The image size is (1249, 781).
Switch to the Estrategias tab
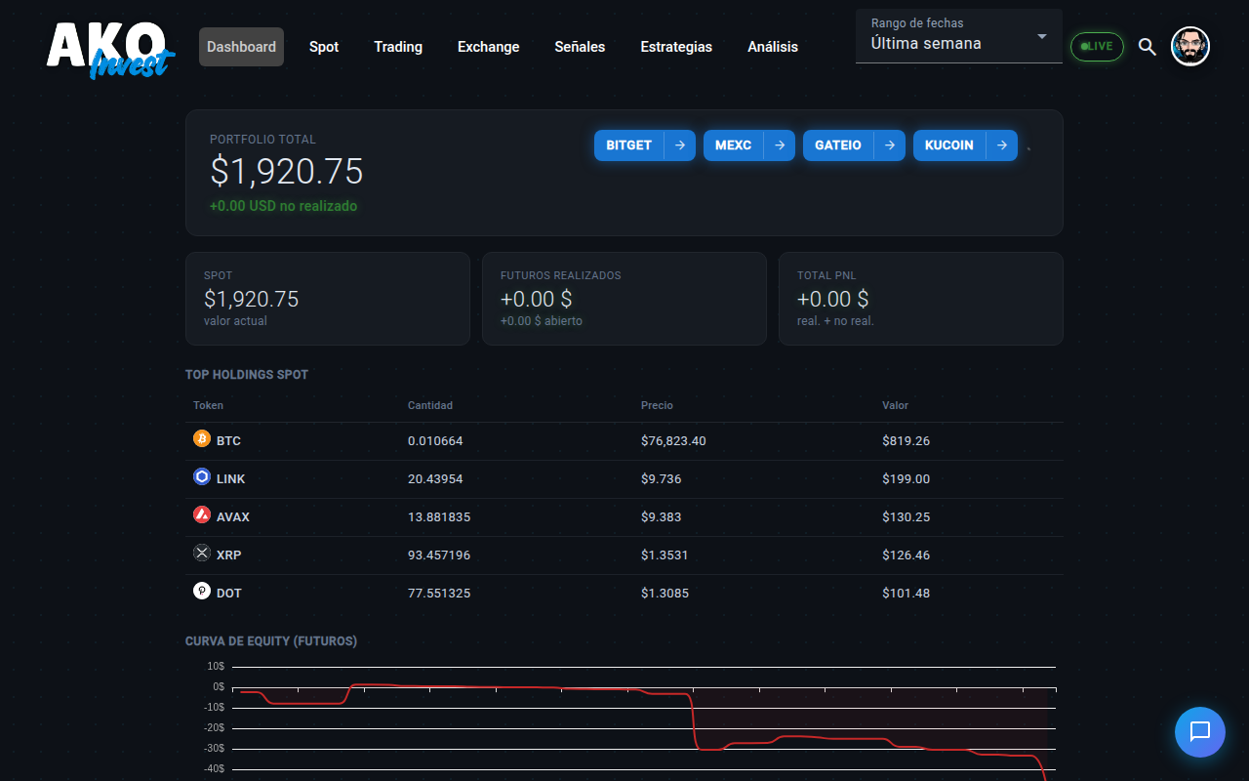676,47
